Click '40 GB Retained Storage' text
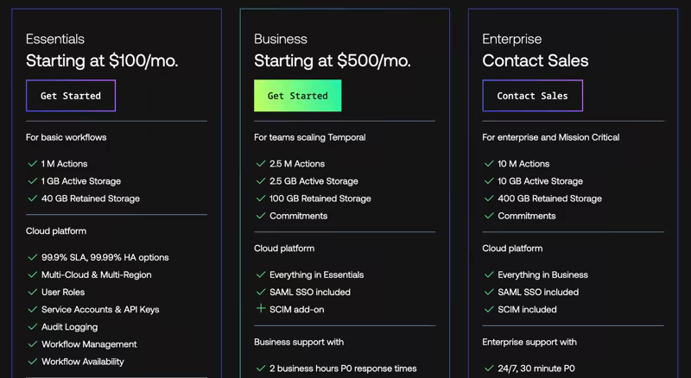 coord(91,198)
